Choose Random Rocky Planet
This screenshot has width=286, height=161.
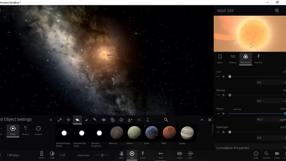click(64, 136)
